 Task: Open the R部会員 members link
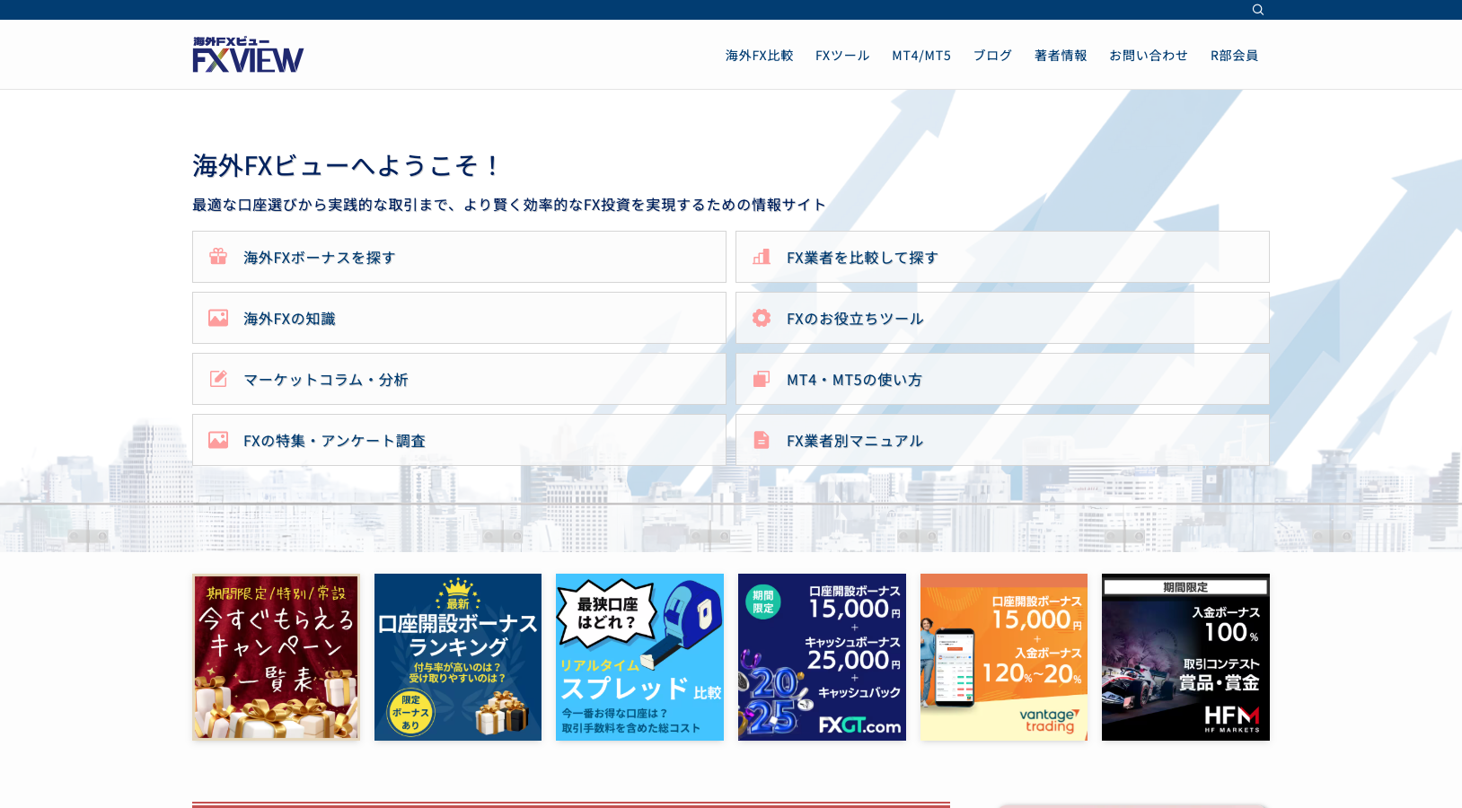pos(1234,56)
